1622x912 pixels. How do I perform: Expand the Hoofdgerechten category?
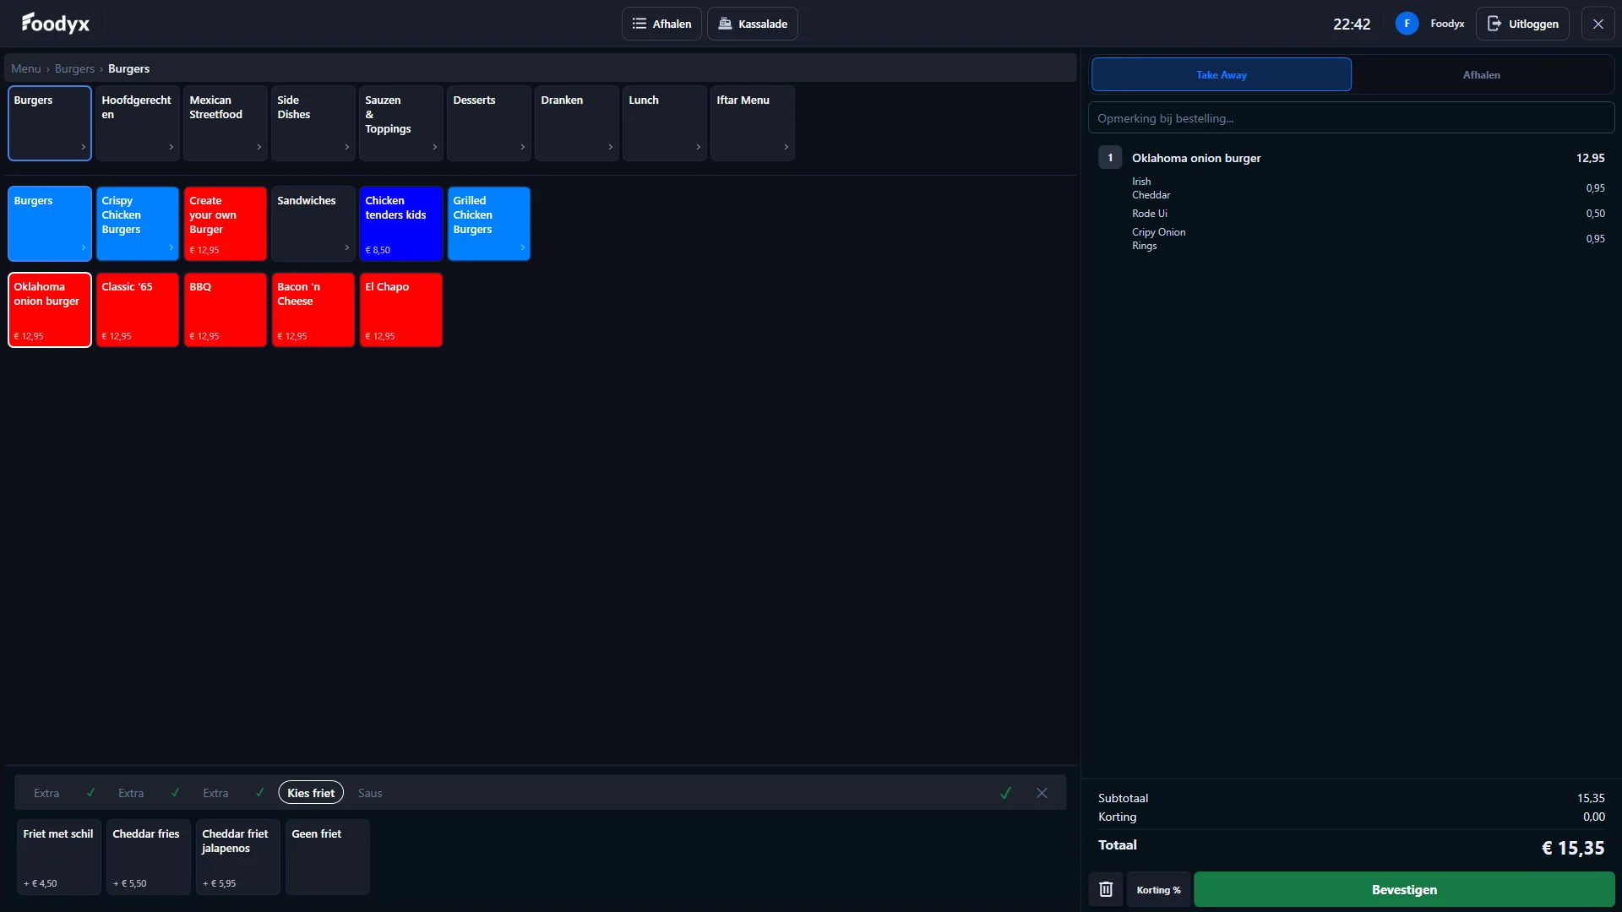(x=138, y=123)
